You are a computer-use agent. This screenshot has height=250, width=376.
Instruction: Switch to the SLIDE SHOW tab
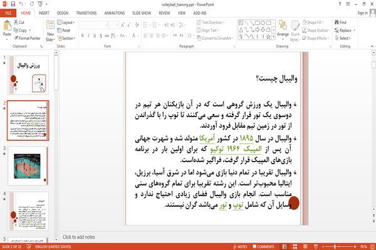tap(142, 13)
